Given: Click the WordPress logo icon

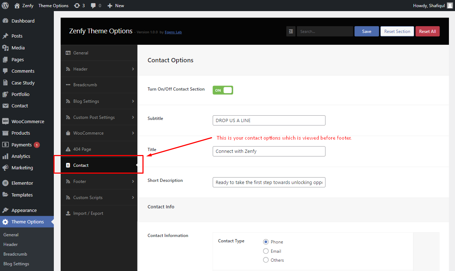Looking at the screenshot, I should point(5,5).
